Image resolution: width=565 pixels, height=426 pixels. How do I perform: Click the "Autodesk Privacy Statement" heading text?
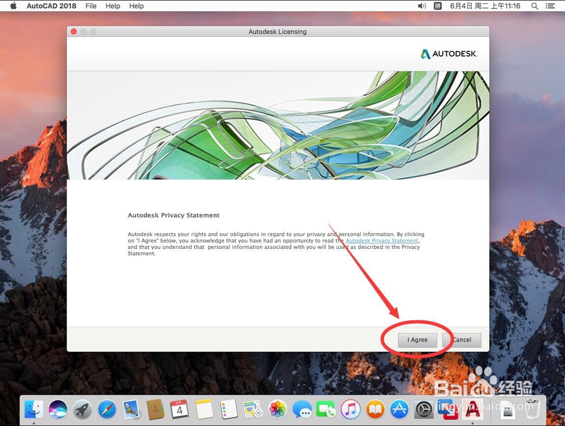point(173,216)
